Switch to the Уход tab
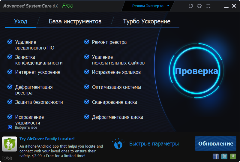240x162 pixels. (x=21, y=21)
